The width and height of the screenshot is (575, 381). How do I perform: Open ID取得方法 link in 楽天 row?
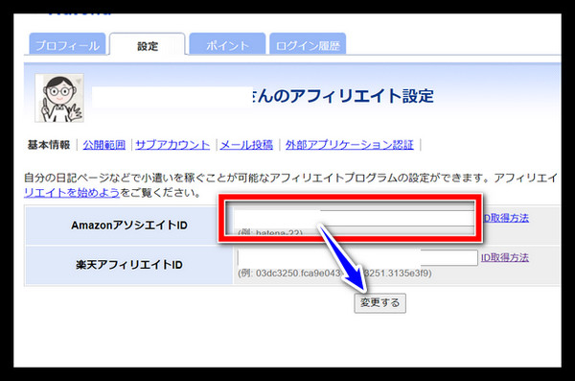(x=505, y=258)
